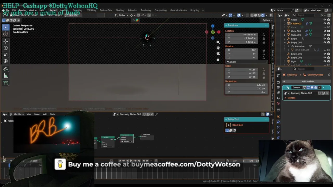
Task: Select the Annotate tool
Action: point(6,69)
